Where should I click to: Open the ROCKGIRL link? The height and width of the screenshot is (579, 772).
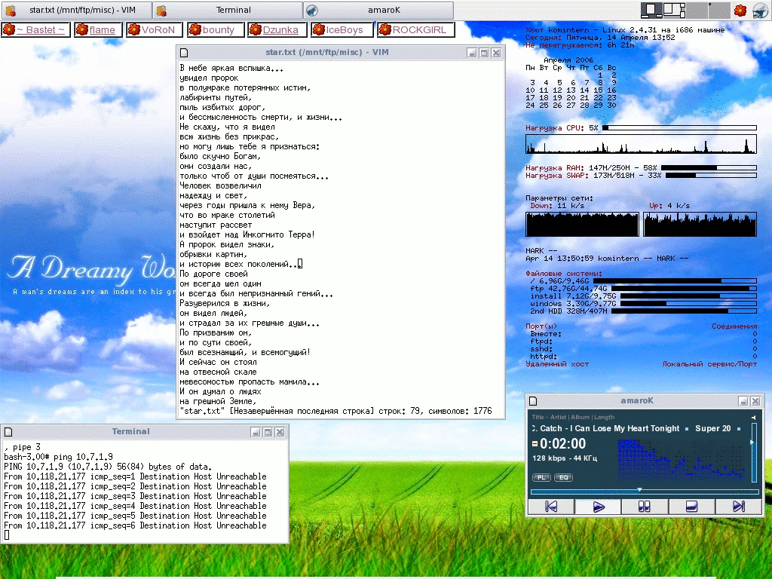415,30
